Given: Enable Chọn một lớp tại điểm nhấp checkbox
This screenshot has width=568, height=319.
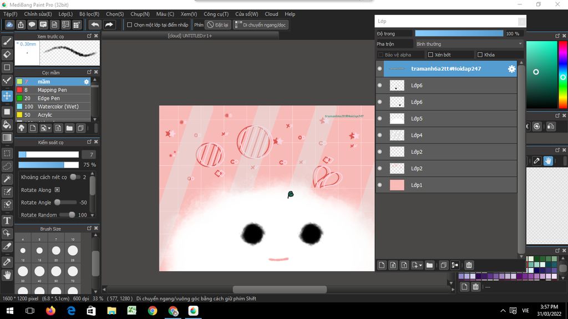Looking at the screenshot, I should coord(129,25).
